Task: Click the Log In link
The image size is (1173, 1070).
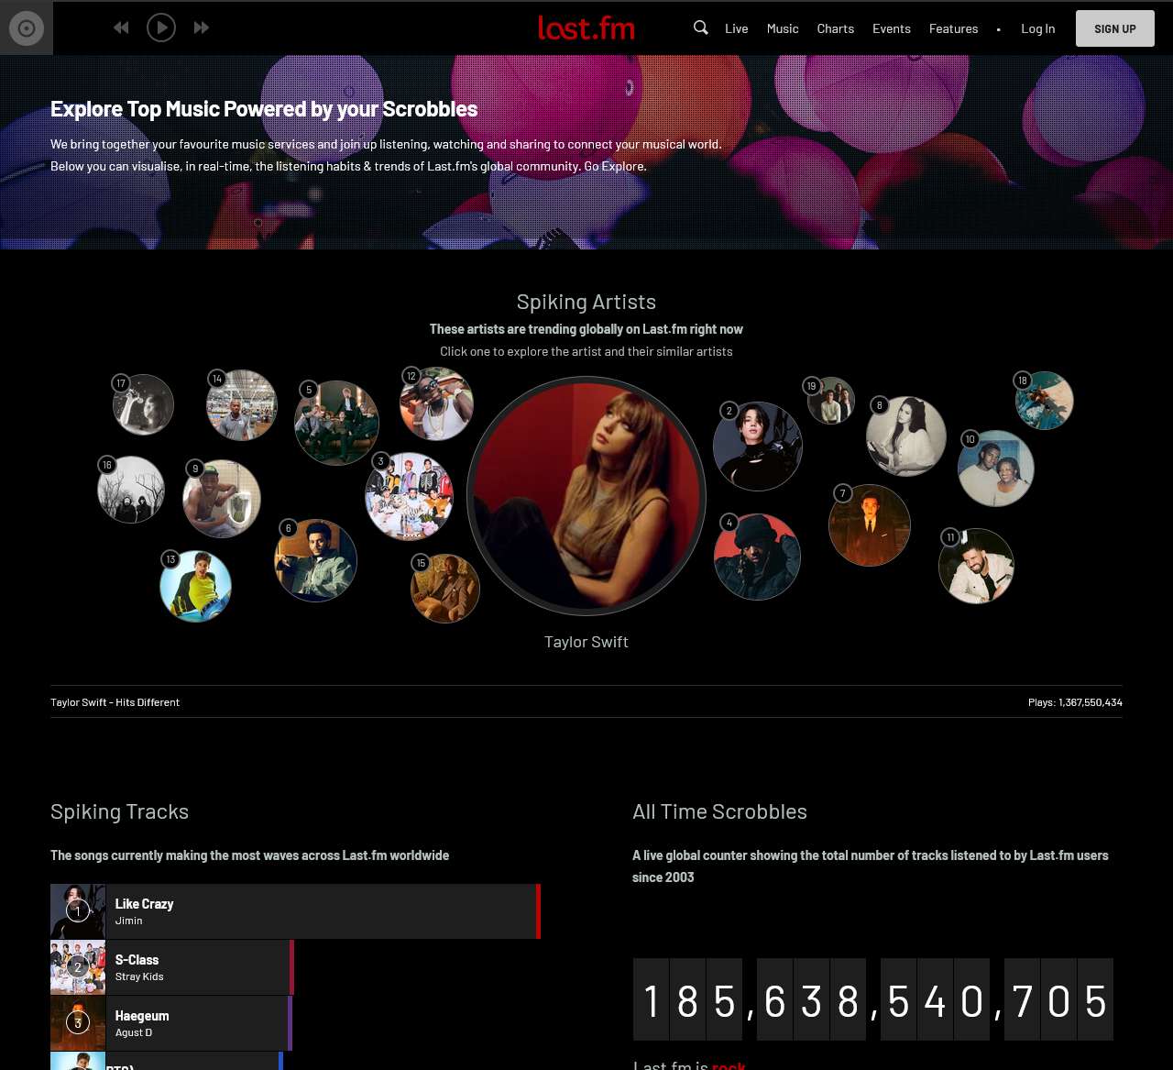Action: (1038, 28)
